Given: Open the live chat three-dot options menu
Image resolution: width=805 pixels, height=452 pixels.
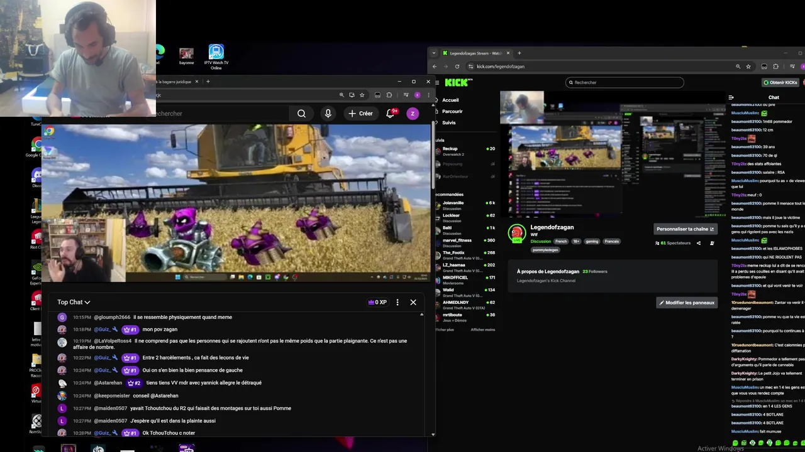Looking at the screenshot, I should tap(397, 303).
